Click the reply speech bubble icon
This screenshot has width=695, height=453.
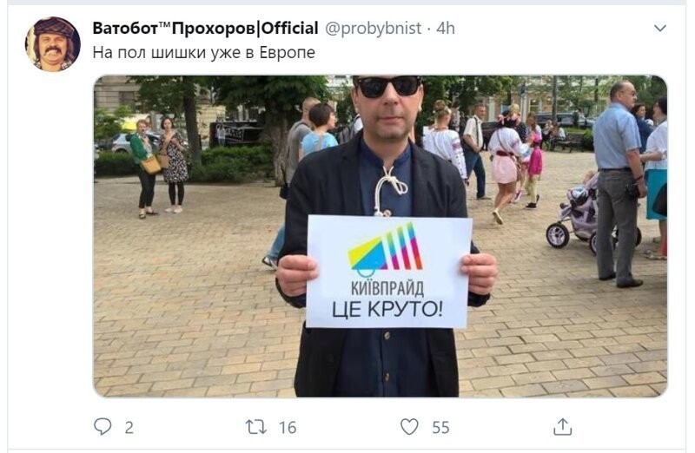click(103, 426)
